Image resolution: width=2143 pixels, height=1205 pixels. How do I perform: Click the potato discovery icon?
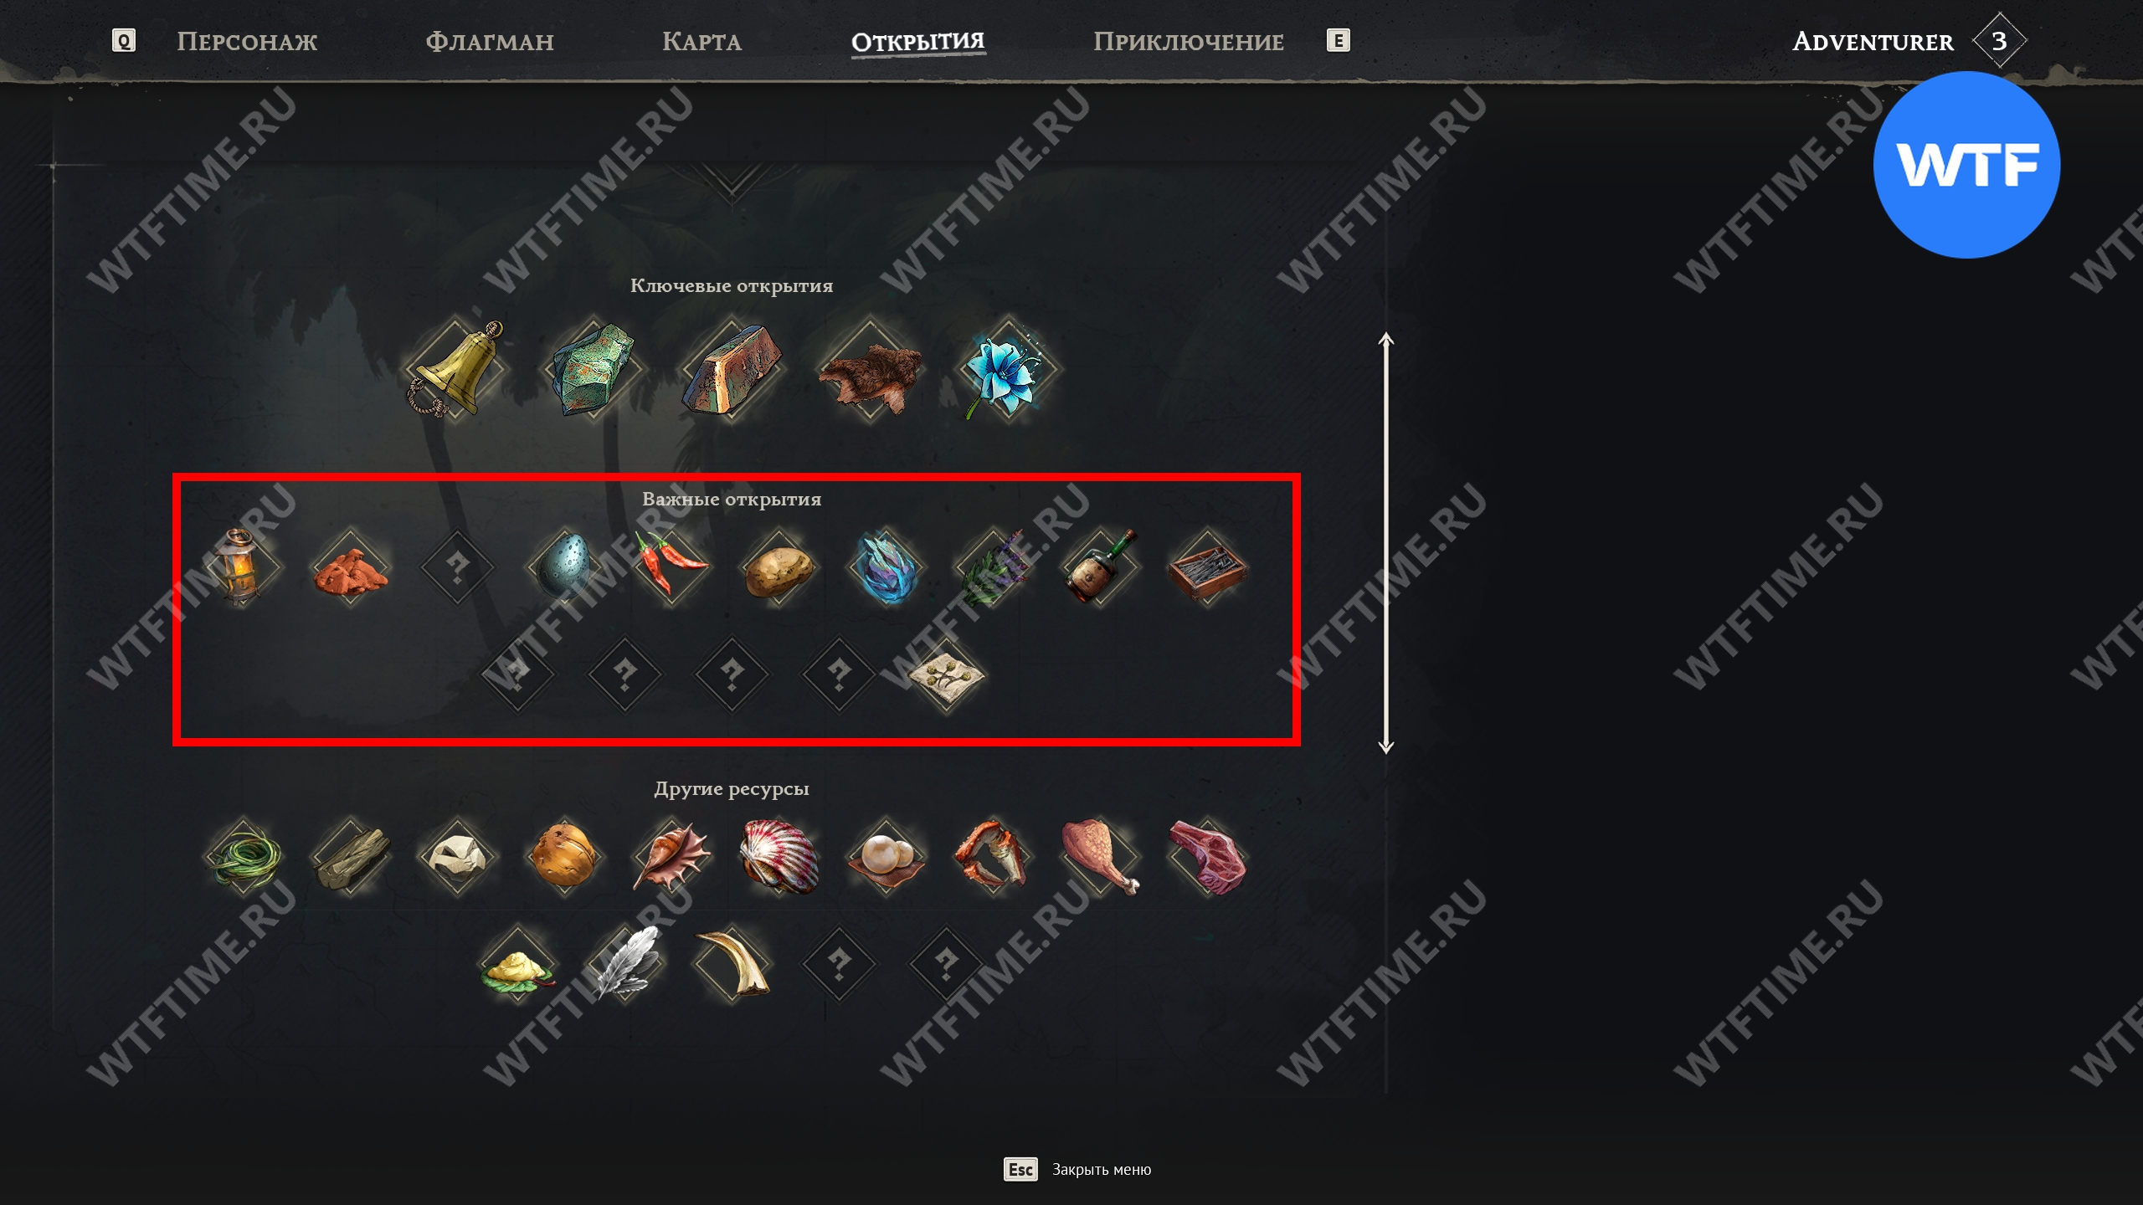click(779, 567)
